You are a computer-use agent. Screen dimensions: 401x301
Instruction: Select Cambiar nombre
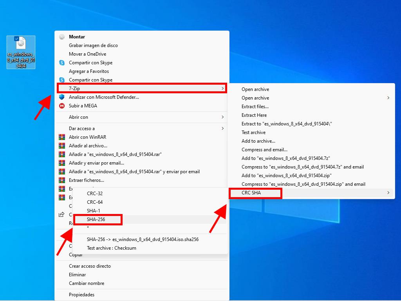pyautogui.click(x=87, y=283)
